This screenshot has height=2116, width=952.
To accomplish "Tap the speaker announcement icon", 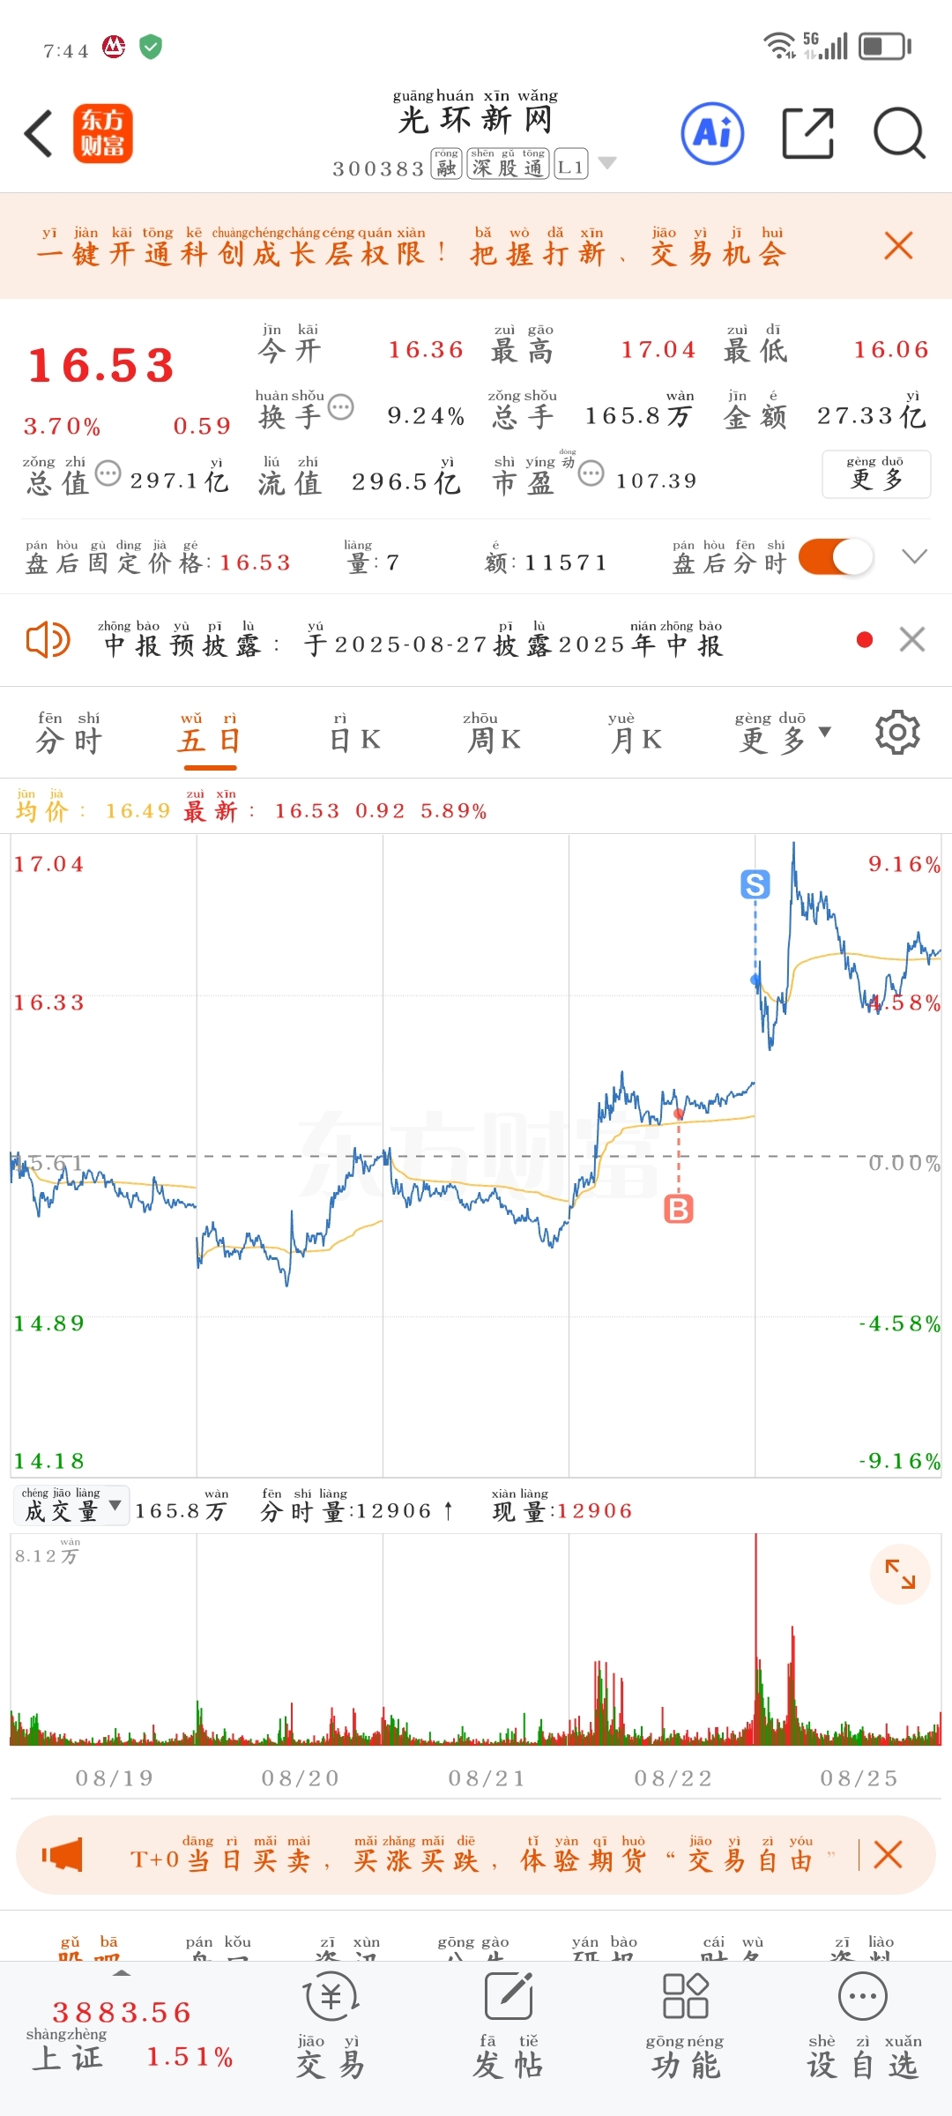I will (48, 639).
